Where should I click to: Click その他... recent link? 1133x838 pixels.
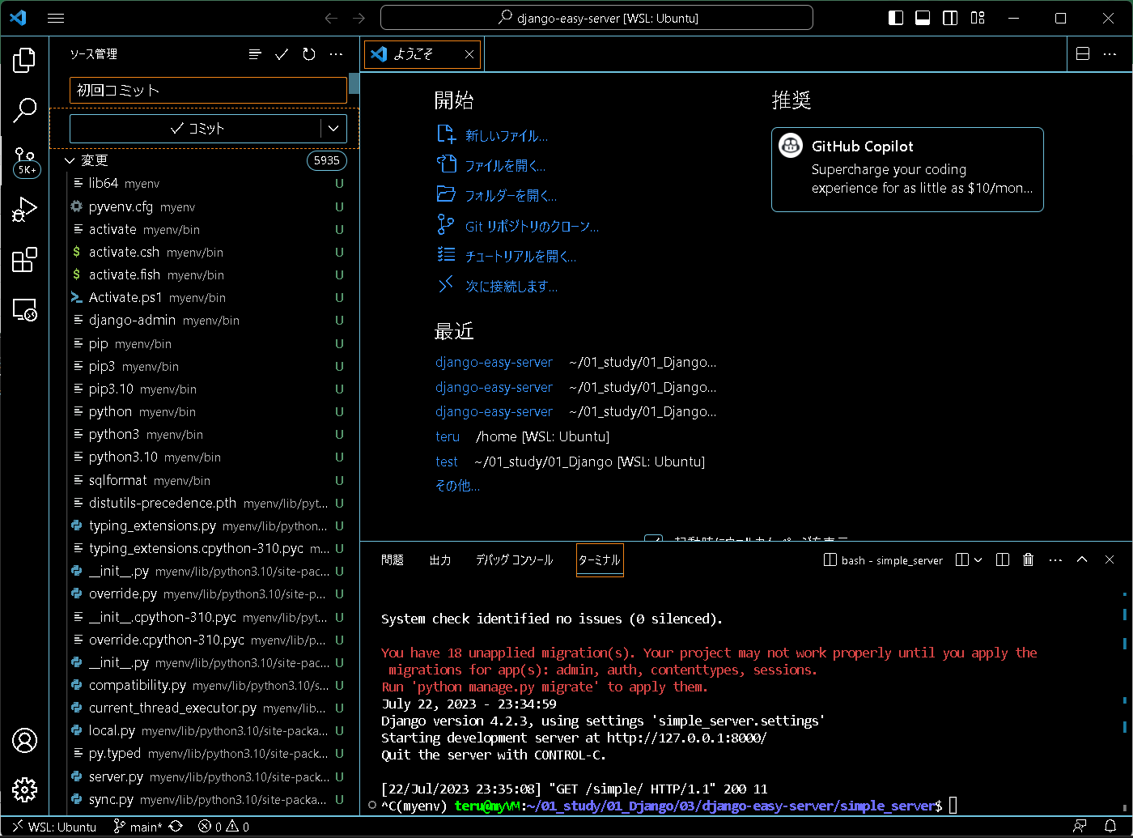click(x=457, y=486)
